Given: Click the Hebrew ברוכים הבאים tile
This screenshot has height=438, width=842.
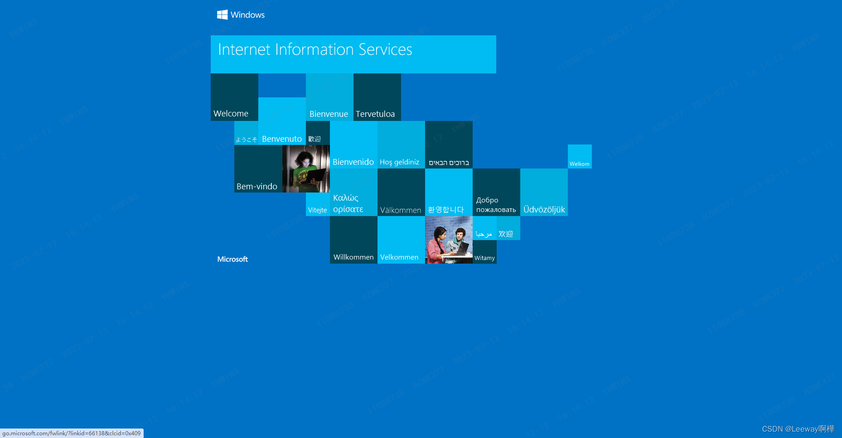Looking at the screenshot, I should [449, 144].
